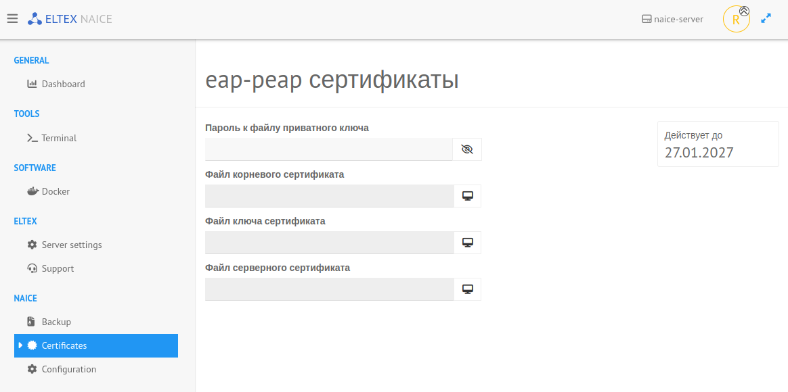The image size is (788, 392).
Task: Open the Support page
Action: click(x=58, y=268)
